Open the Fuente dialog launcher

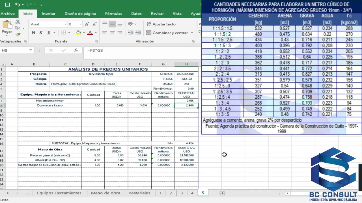tap(97, 41)
